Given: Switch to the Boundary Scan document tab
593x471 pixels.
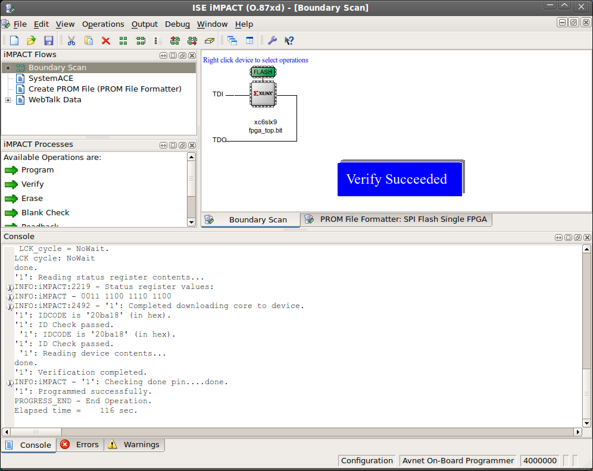Looking at the screenshot, I should click(251, 220).
